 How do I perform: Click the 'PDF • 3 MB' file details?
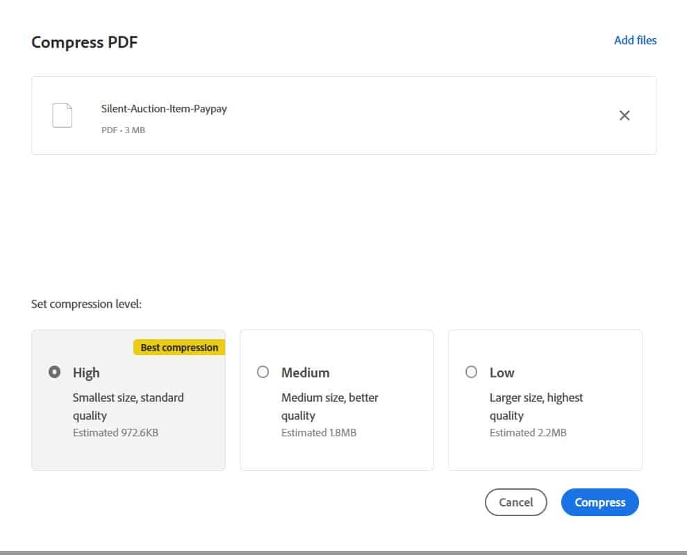click(123, 130)
